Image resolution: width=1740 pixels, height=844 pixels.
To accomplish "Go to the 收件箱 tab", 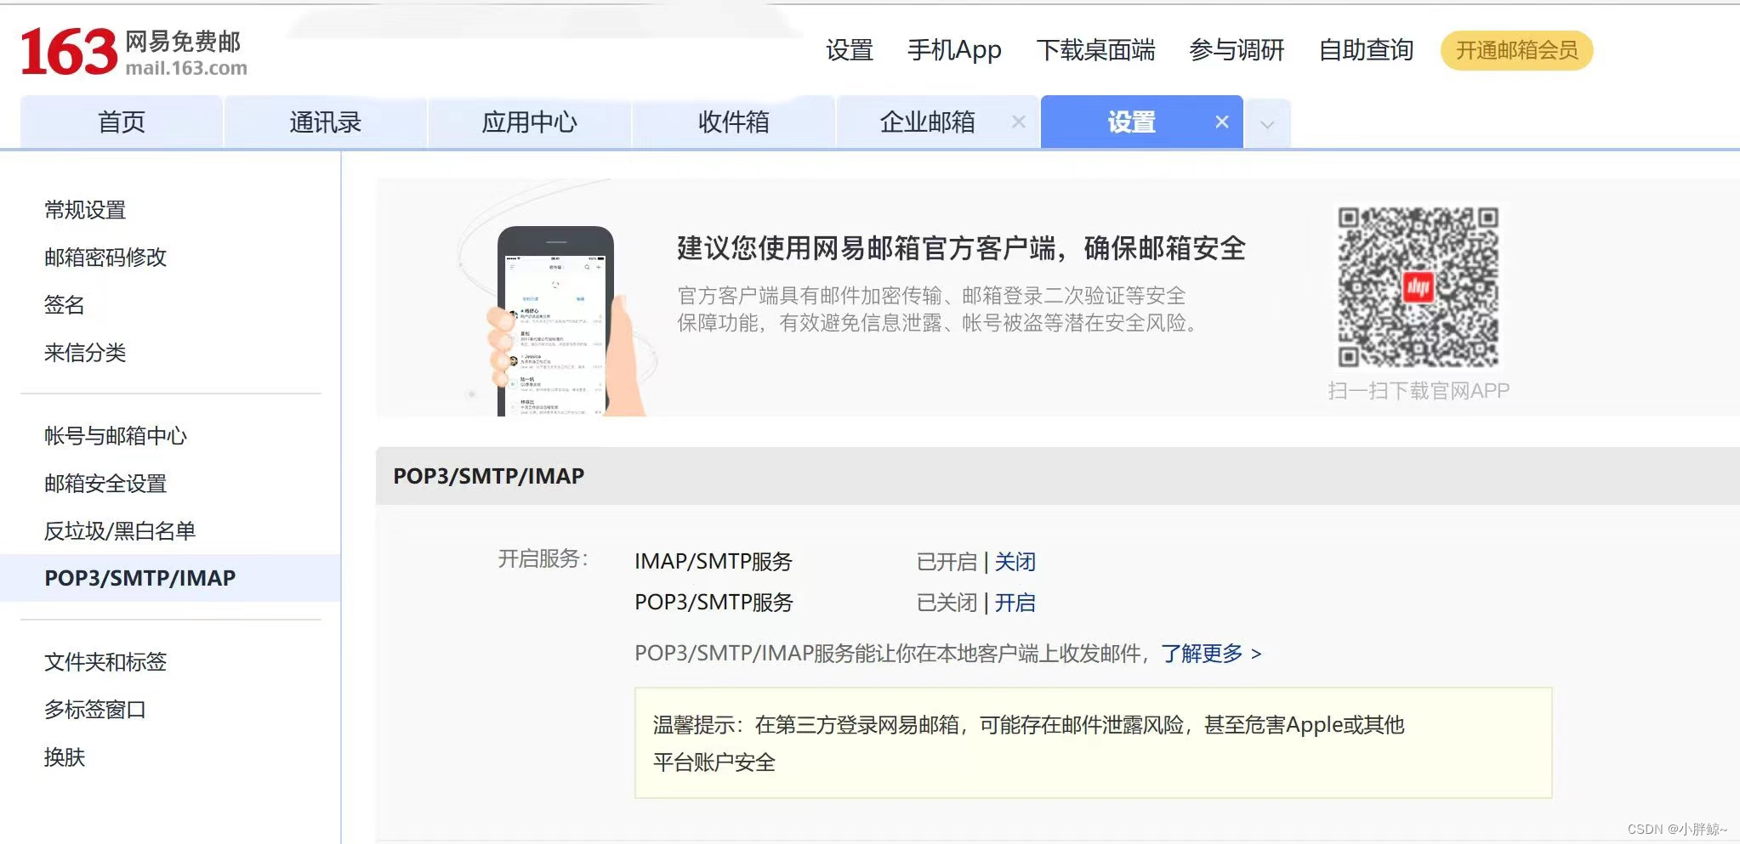I will click(x=734, y=122).
